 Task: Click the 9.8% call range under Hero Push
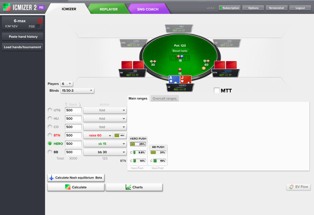[139, 152]
